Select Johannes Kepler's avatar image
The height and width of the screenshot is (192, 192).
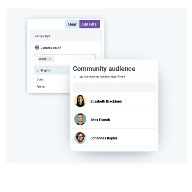tap(80, 138)
